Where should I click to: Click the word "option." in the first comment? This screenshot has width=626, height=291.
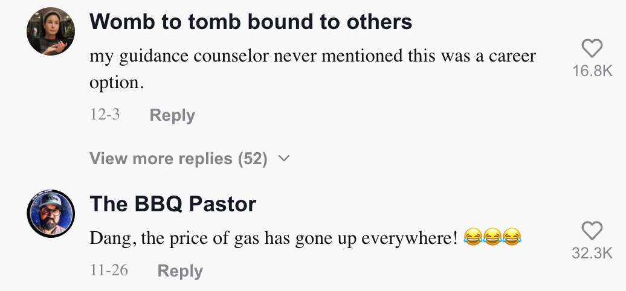click(x=117, y=83)
